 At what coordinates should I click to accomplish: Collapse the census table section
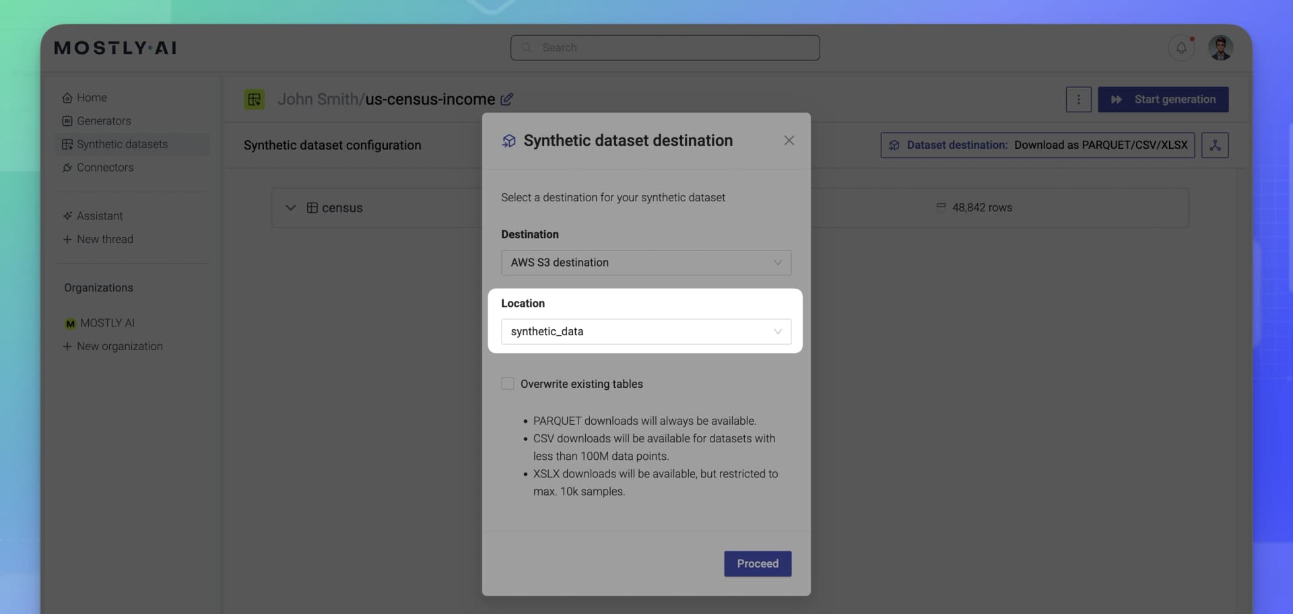point(290,207)
